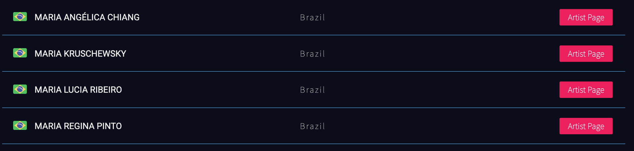Click Brazil country text in Ribeiro's row
The height and width of the screenshot is (151, 634).
[312, 90]
